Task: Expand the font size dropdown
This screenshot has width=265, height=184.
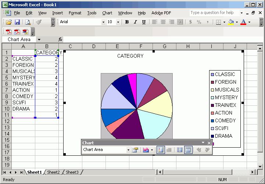Action: point(118,22)
